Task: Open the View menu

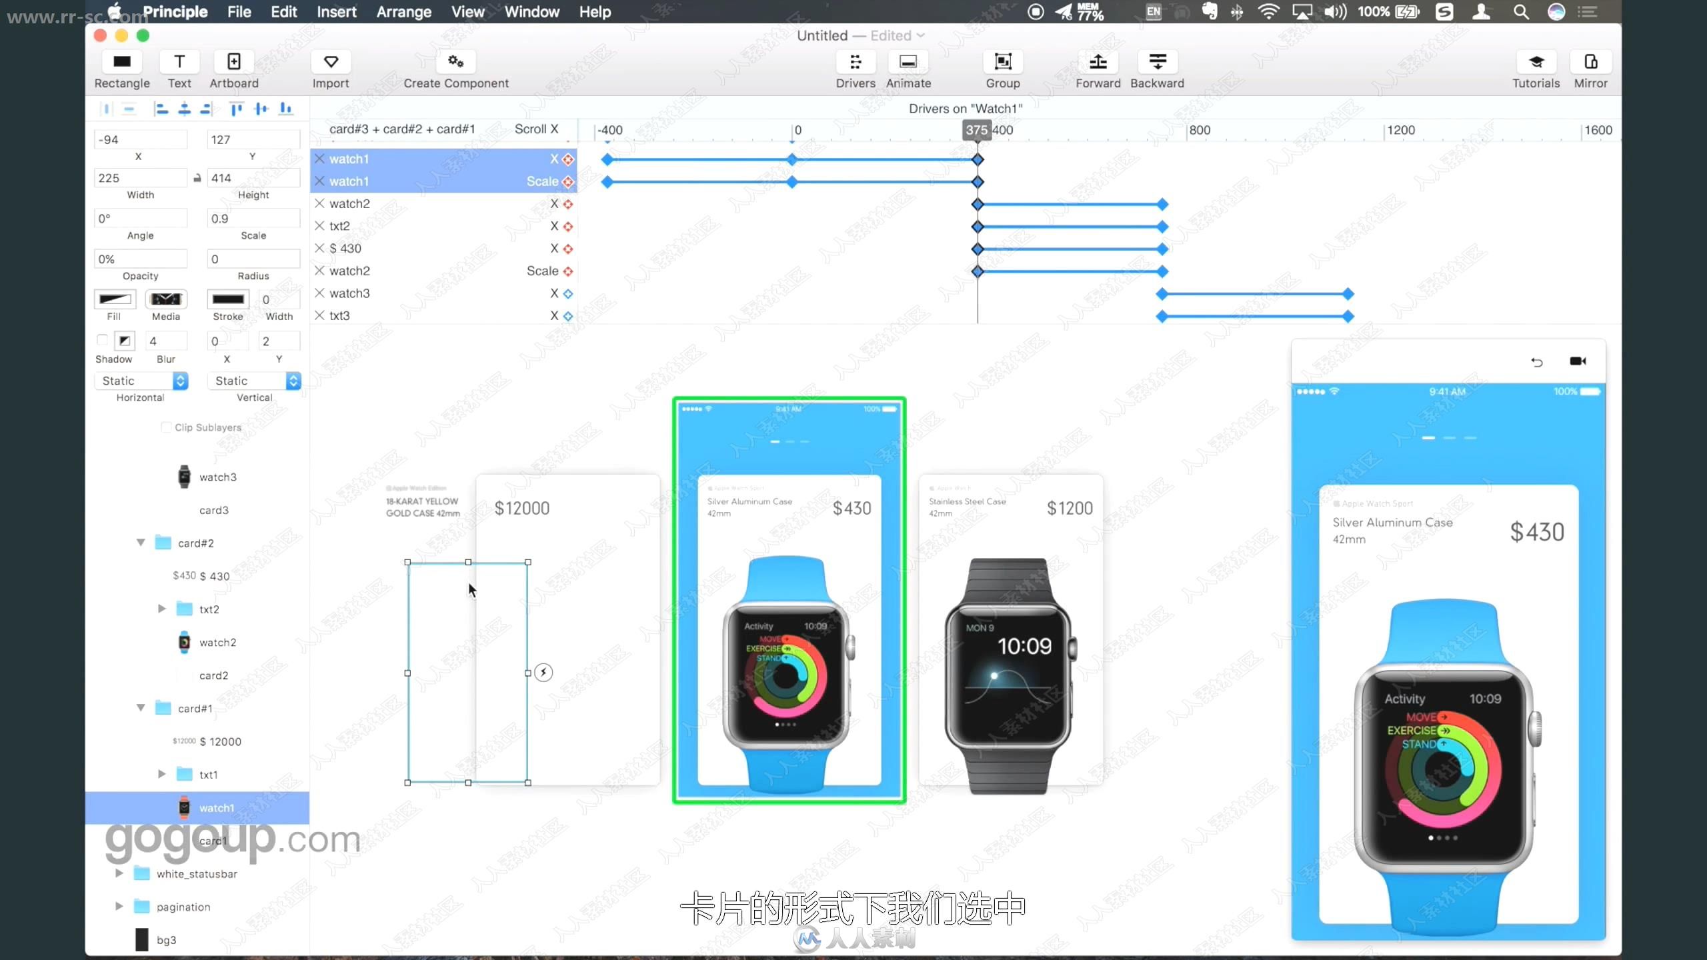Action: click(x=467, y=12)
